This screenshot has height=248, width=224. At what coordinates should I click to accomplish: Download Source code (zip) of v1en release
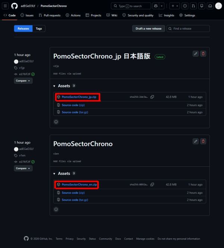pos(73,193)
